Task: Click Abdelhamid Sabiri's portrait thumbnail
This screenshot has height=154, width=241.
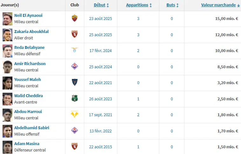Action: tap(7, 131)
